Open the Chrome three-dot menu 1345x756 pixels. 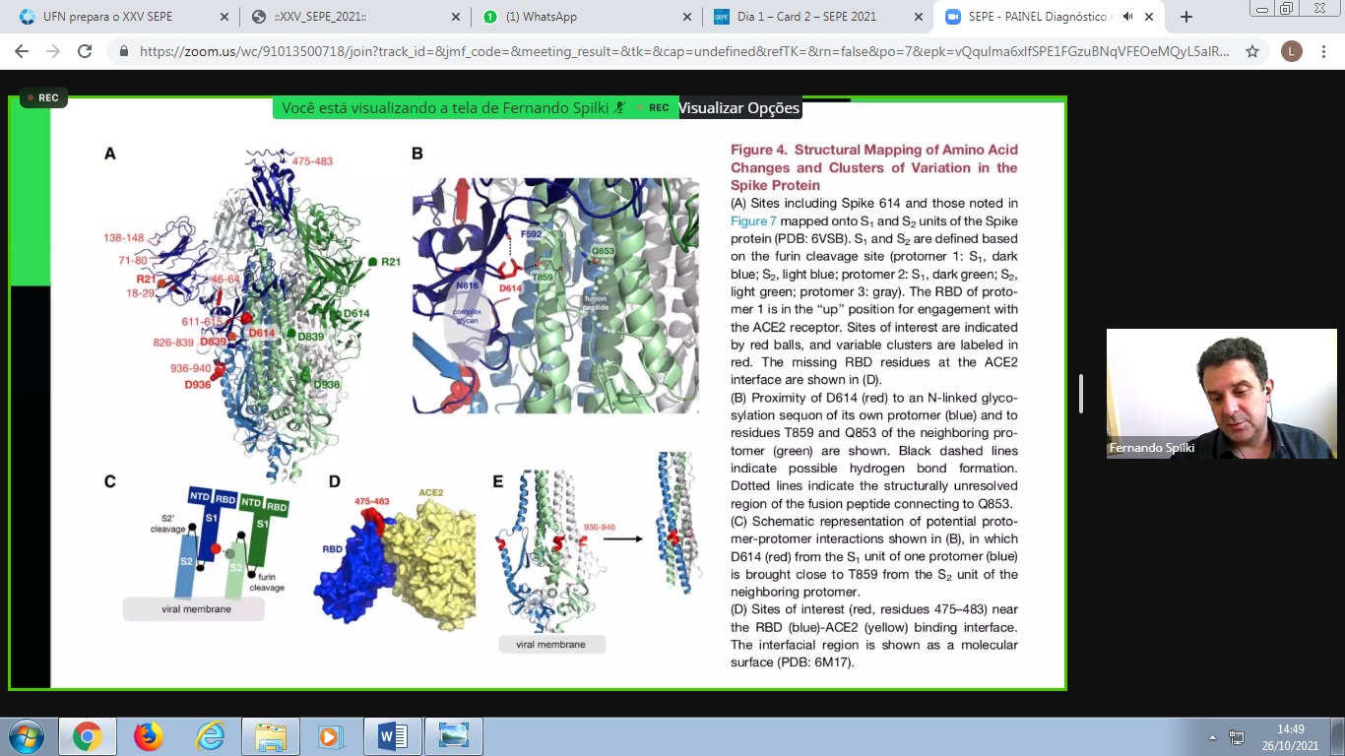(1325, 51)
